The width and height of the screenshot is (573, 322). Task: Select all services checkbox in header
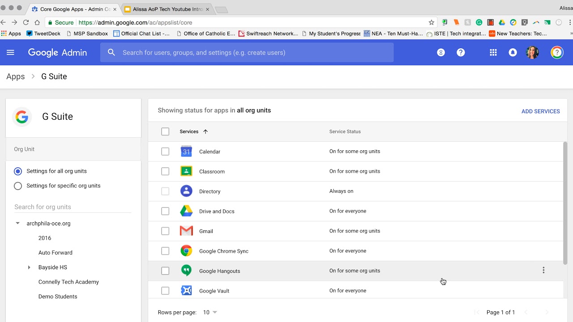point(165,131)
